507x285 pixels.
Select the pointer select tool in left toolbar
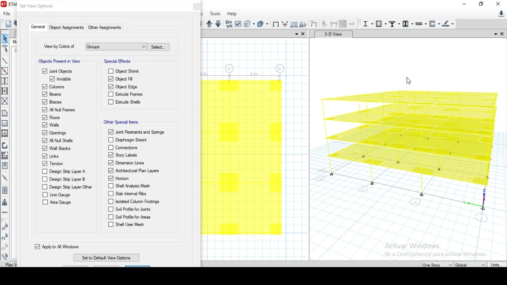(5, 38)
